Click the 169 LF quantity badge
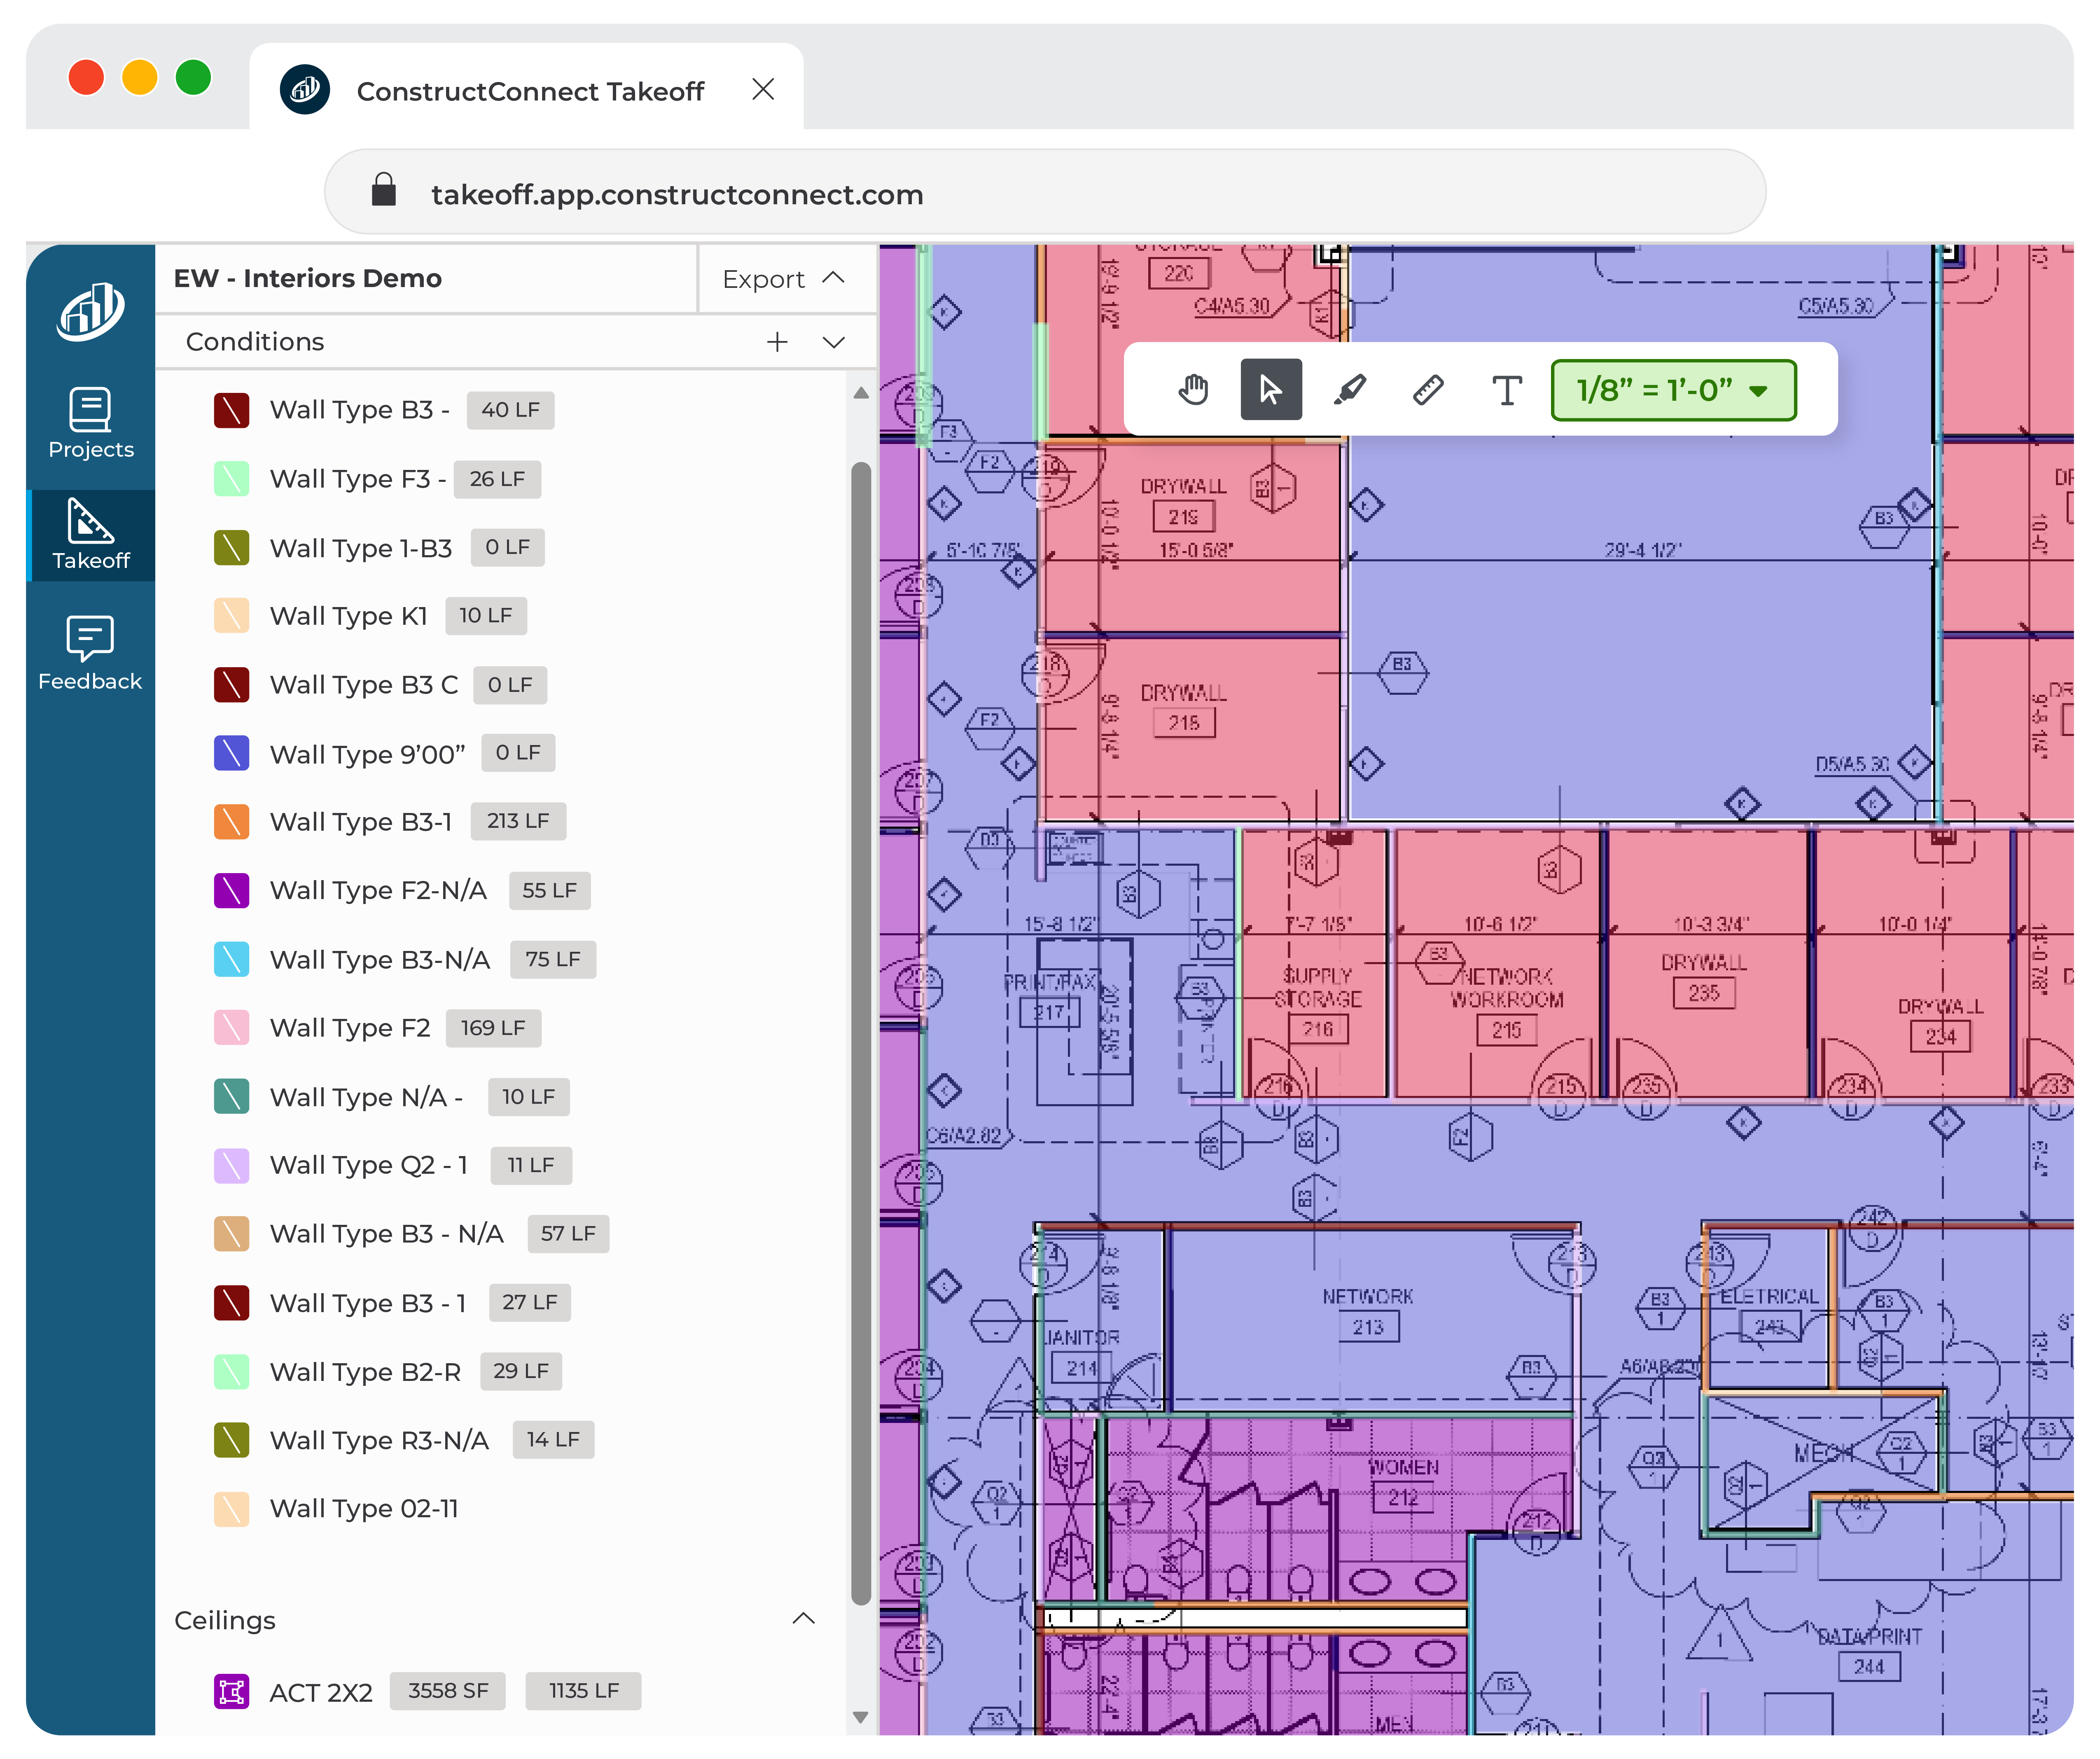The width and height of the screenshot is (2100, 1759). (493, 1027)
